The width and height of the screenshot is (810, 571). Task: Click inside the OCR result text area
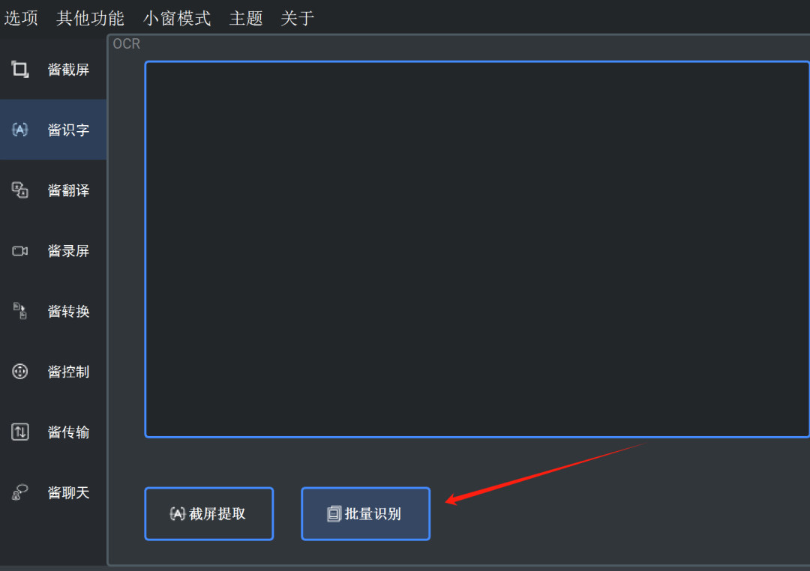477,250
